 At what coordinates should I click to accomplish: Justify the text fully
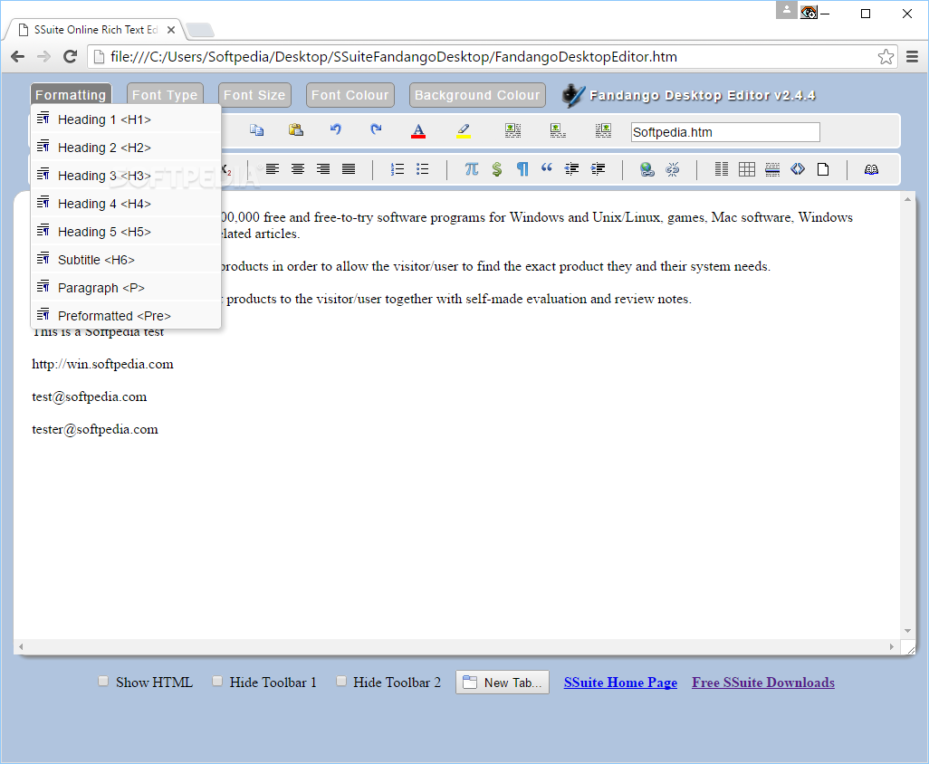point(349,169)
